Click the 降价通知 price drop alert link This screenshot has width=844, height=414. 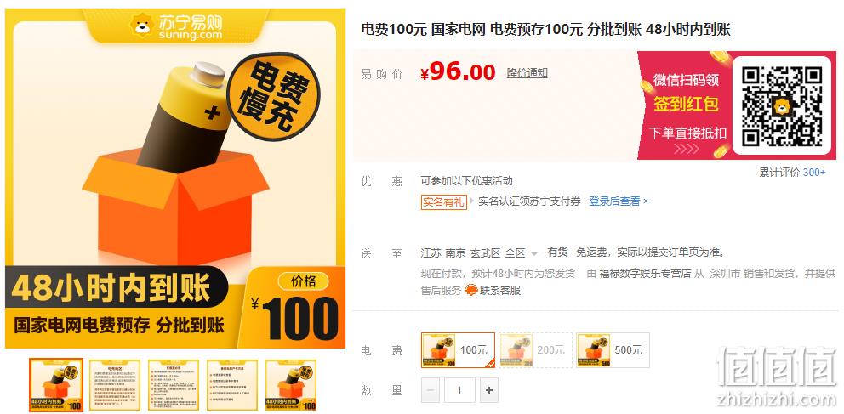(527, 72)
